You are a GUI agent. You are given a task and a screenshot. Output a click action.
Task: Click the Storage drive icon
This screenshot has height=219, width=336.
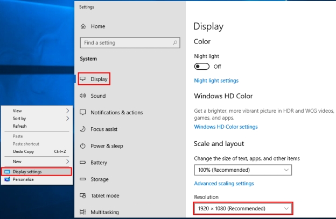[x=83, y=179]
